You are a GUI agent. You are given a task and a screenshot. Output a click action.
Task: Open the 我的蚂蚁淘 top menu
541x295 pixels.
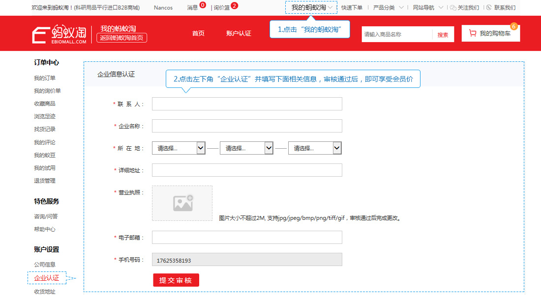tap(311, 7)
